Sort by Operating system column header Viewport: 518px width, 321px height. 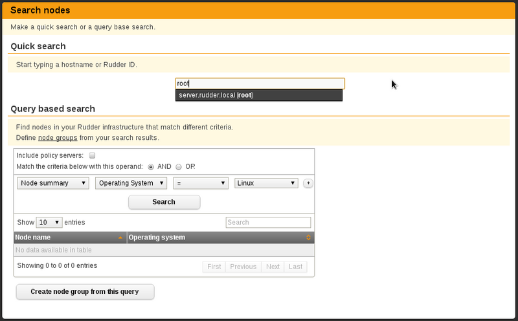221,238
